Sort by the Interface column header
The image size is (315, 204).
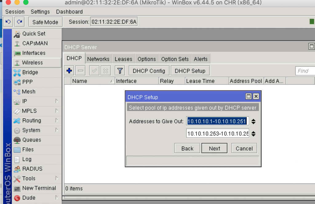click(x=137, y=81)
